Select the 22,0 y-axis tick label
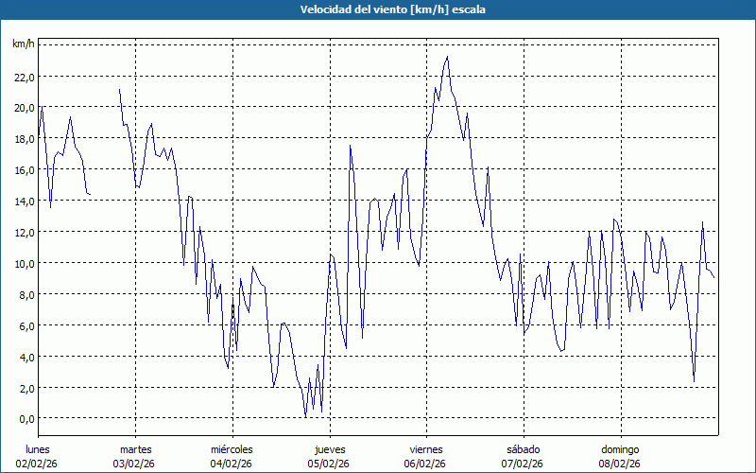756x473 pixels. coord(25,77)
